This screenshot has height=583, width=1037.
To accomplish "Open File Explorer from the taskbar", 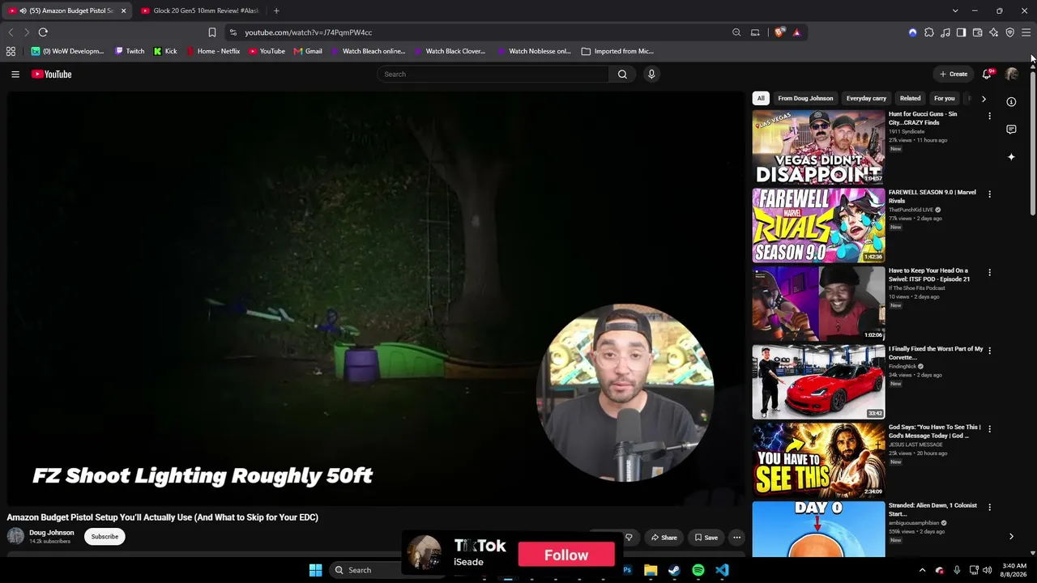I will (x=651, y=570).
